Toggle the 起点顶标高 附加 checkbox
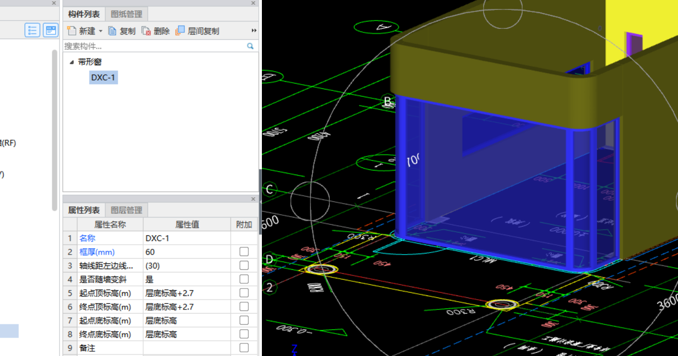Viewport: 678px width, 356px height. (x=244, y=293)
